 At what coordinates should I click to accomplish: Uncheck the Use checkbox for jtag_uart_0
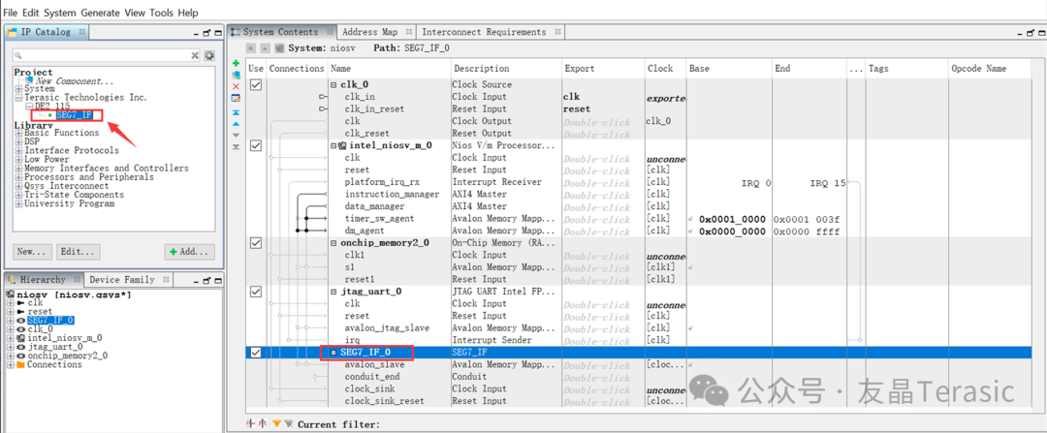tap(256, 292)
